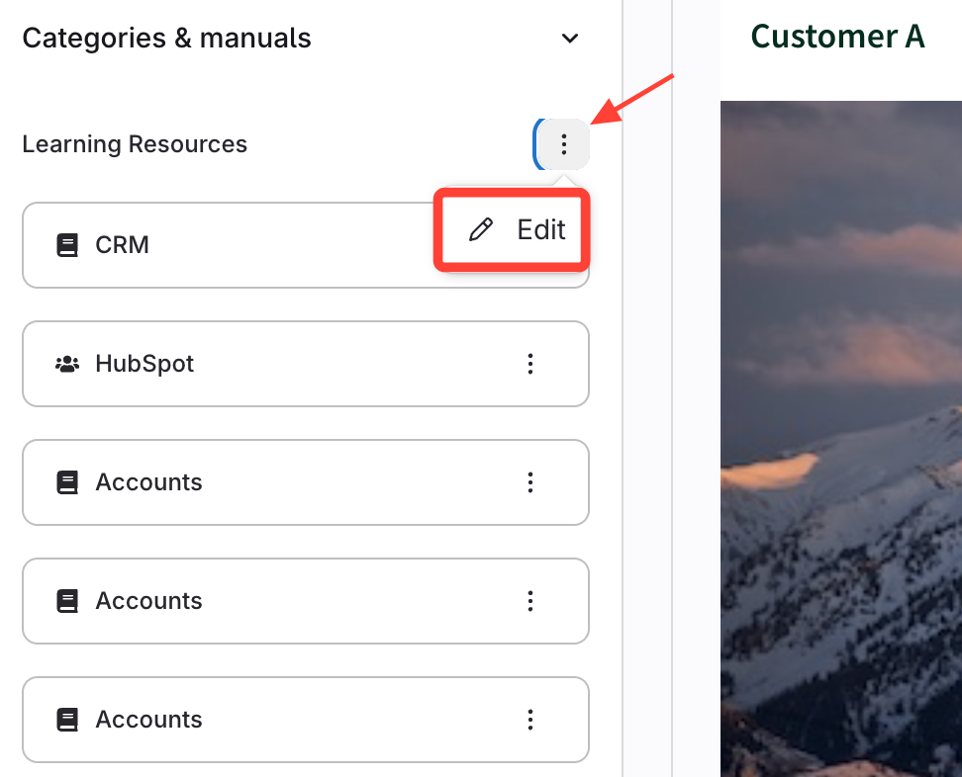The image size is (962, 777).
Task: Click the CRM manual book icon
Action: pos(67,245)
